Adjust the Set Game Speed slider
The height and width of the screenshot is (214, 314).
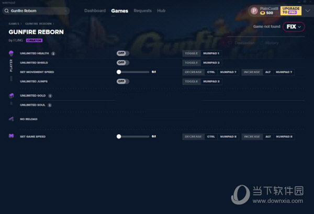tap(133, 137)
